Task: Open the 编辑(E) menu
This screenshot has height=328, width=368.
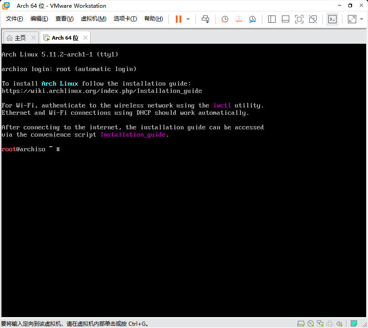Action: [x=39, y=19]
